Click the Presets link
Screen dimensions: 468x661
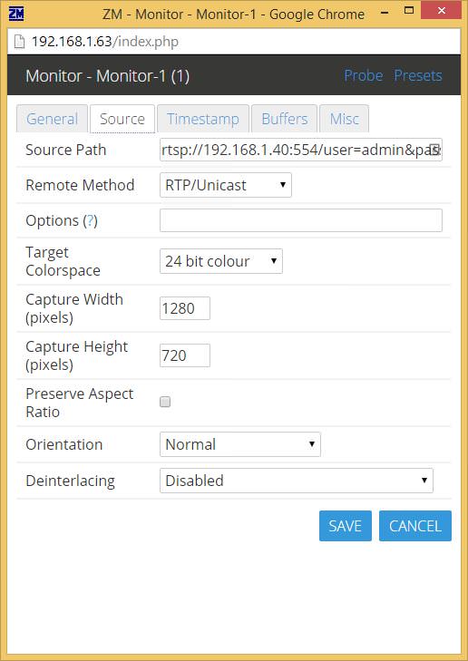point(418,75)
